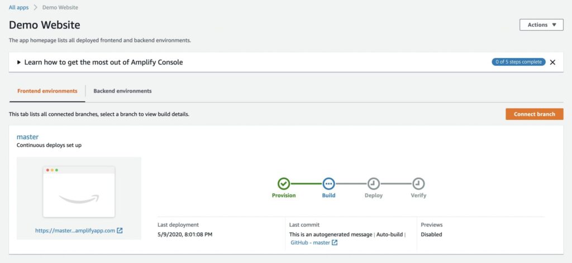The width and height of the screenshot is (572, 263).
Task: Click the Deploy step label
Action: (374, 196)
